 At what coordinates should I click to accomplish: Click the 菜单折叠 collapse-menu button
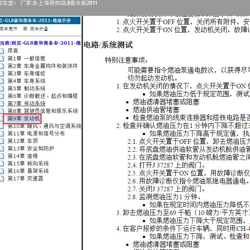(39, 29)
